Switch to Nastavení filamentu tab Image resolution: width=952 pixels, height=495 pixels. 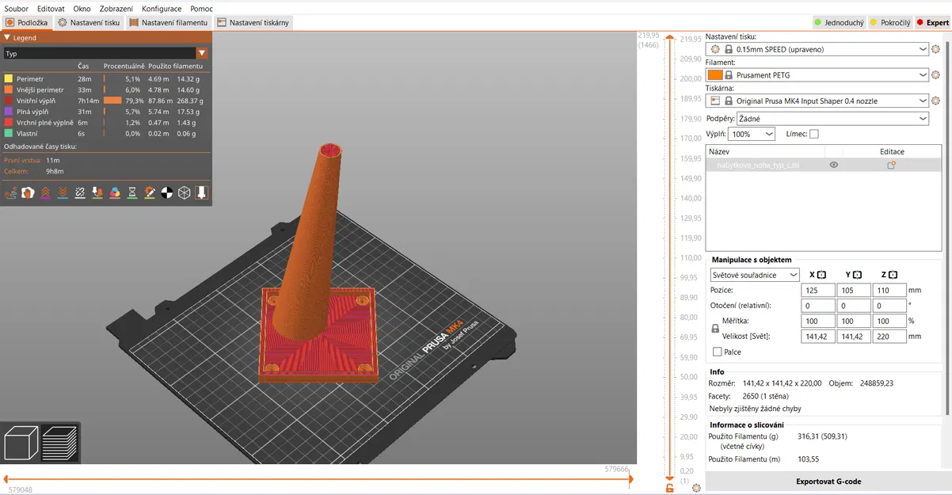[169, 22]
